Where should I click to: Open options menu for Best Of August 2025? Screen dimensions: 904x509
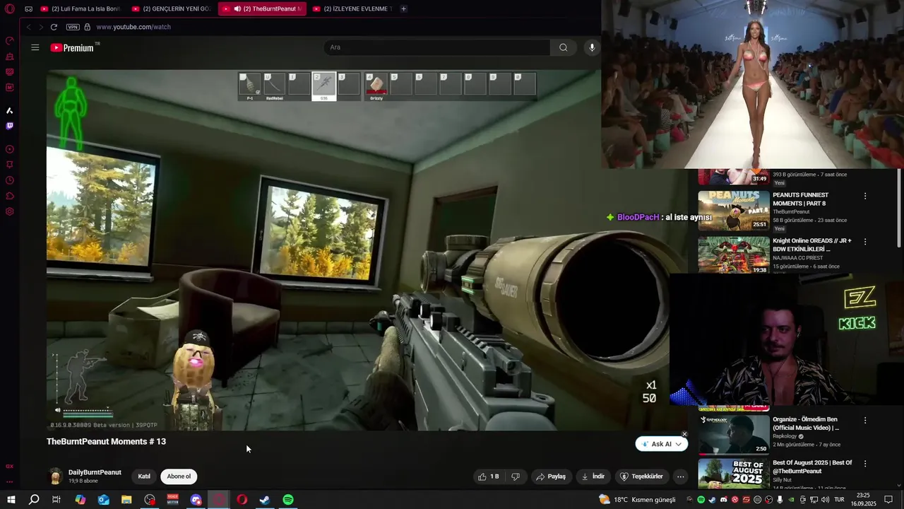(x=865, y=464)
